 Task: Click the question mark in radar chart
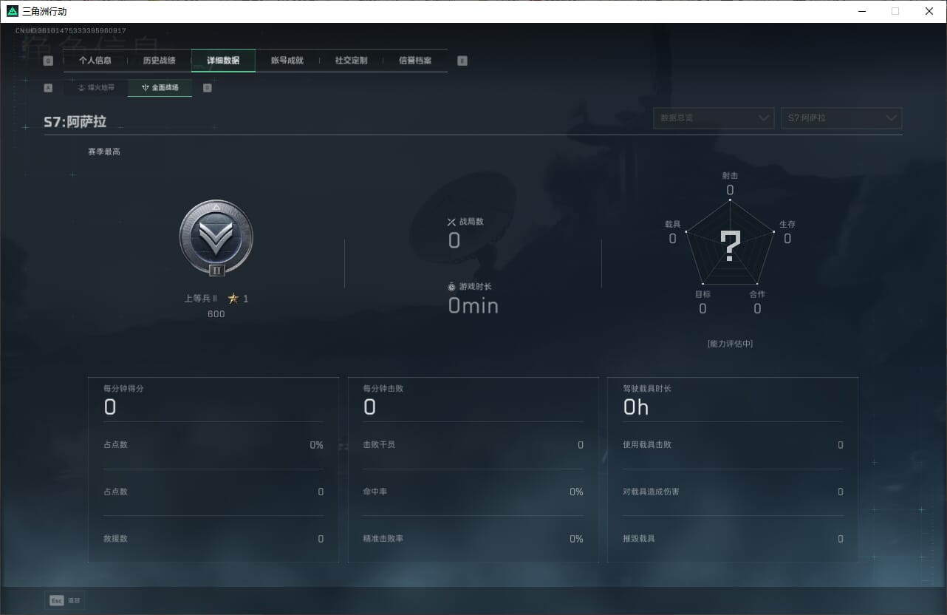(x=730, y=247)
